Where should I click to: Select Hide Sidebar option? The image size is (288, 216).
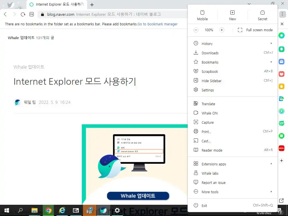tap(233, 81)
